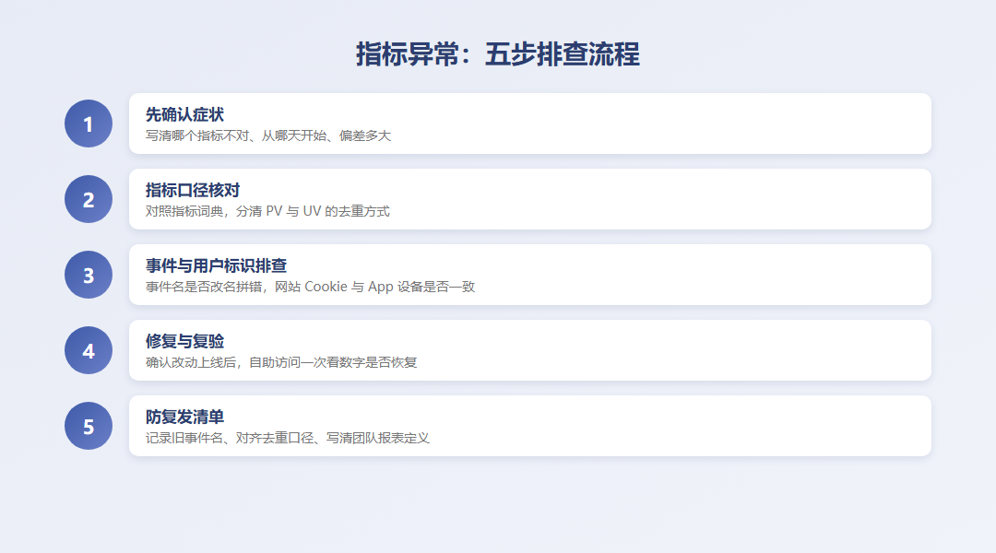Image resolution: width=996 pixels, height=553 pixels.
Task: Click the heading 事件与用户标识排查
Action: coord(216,265)
